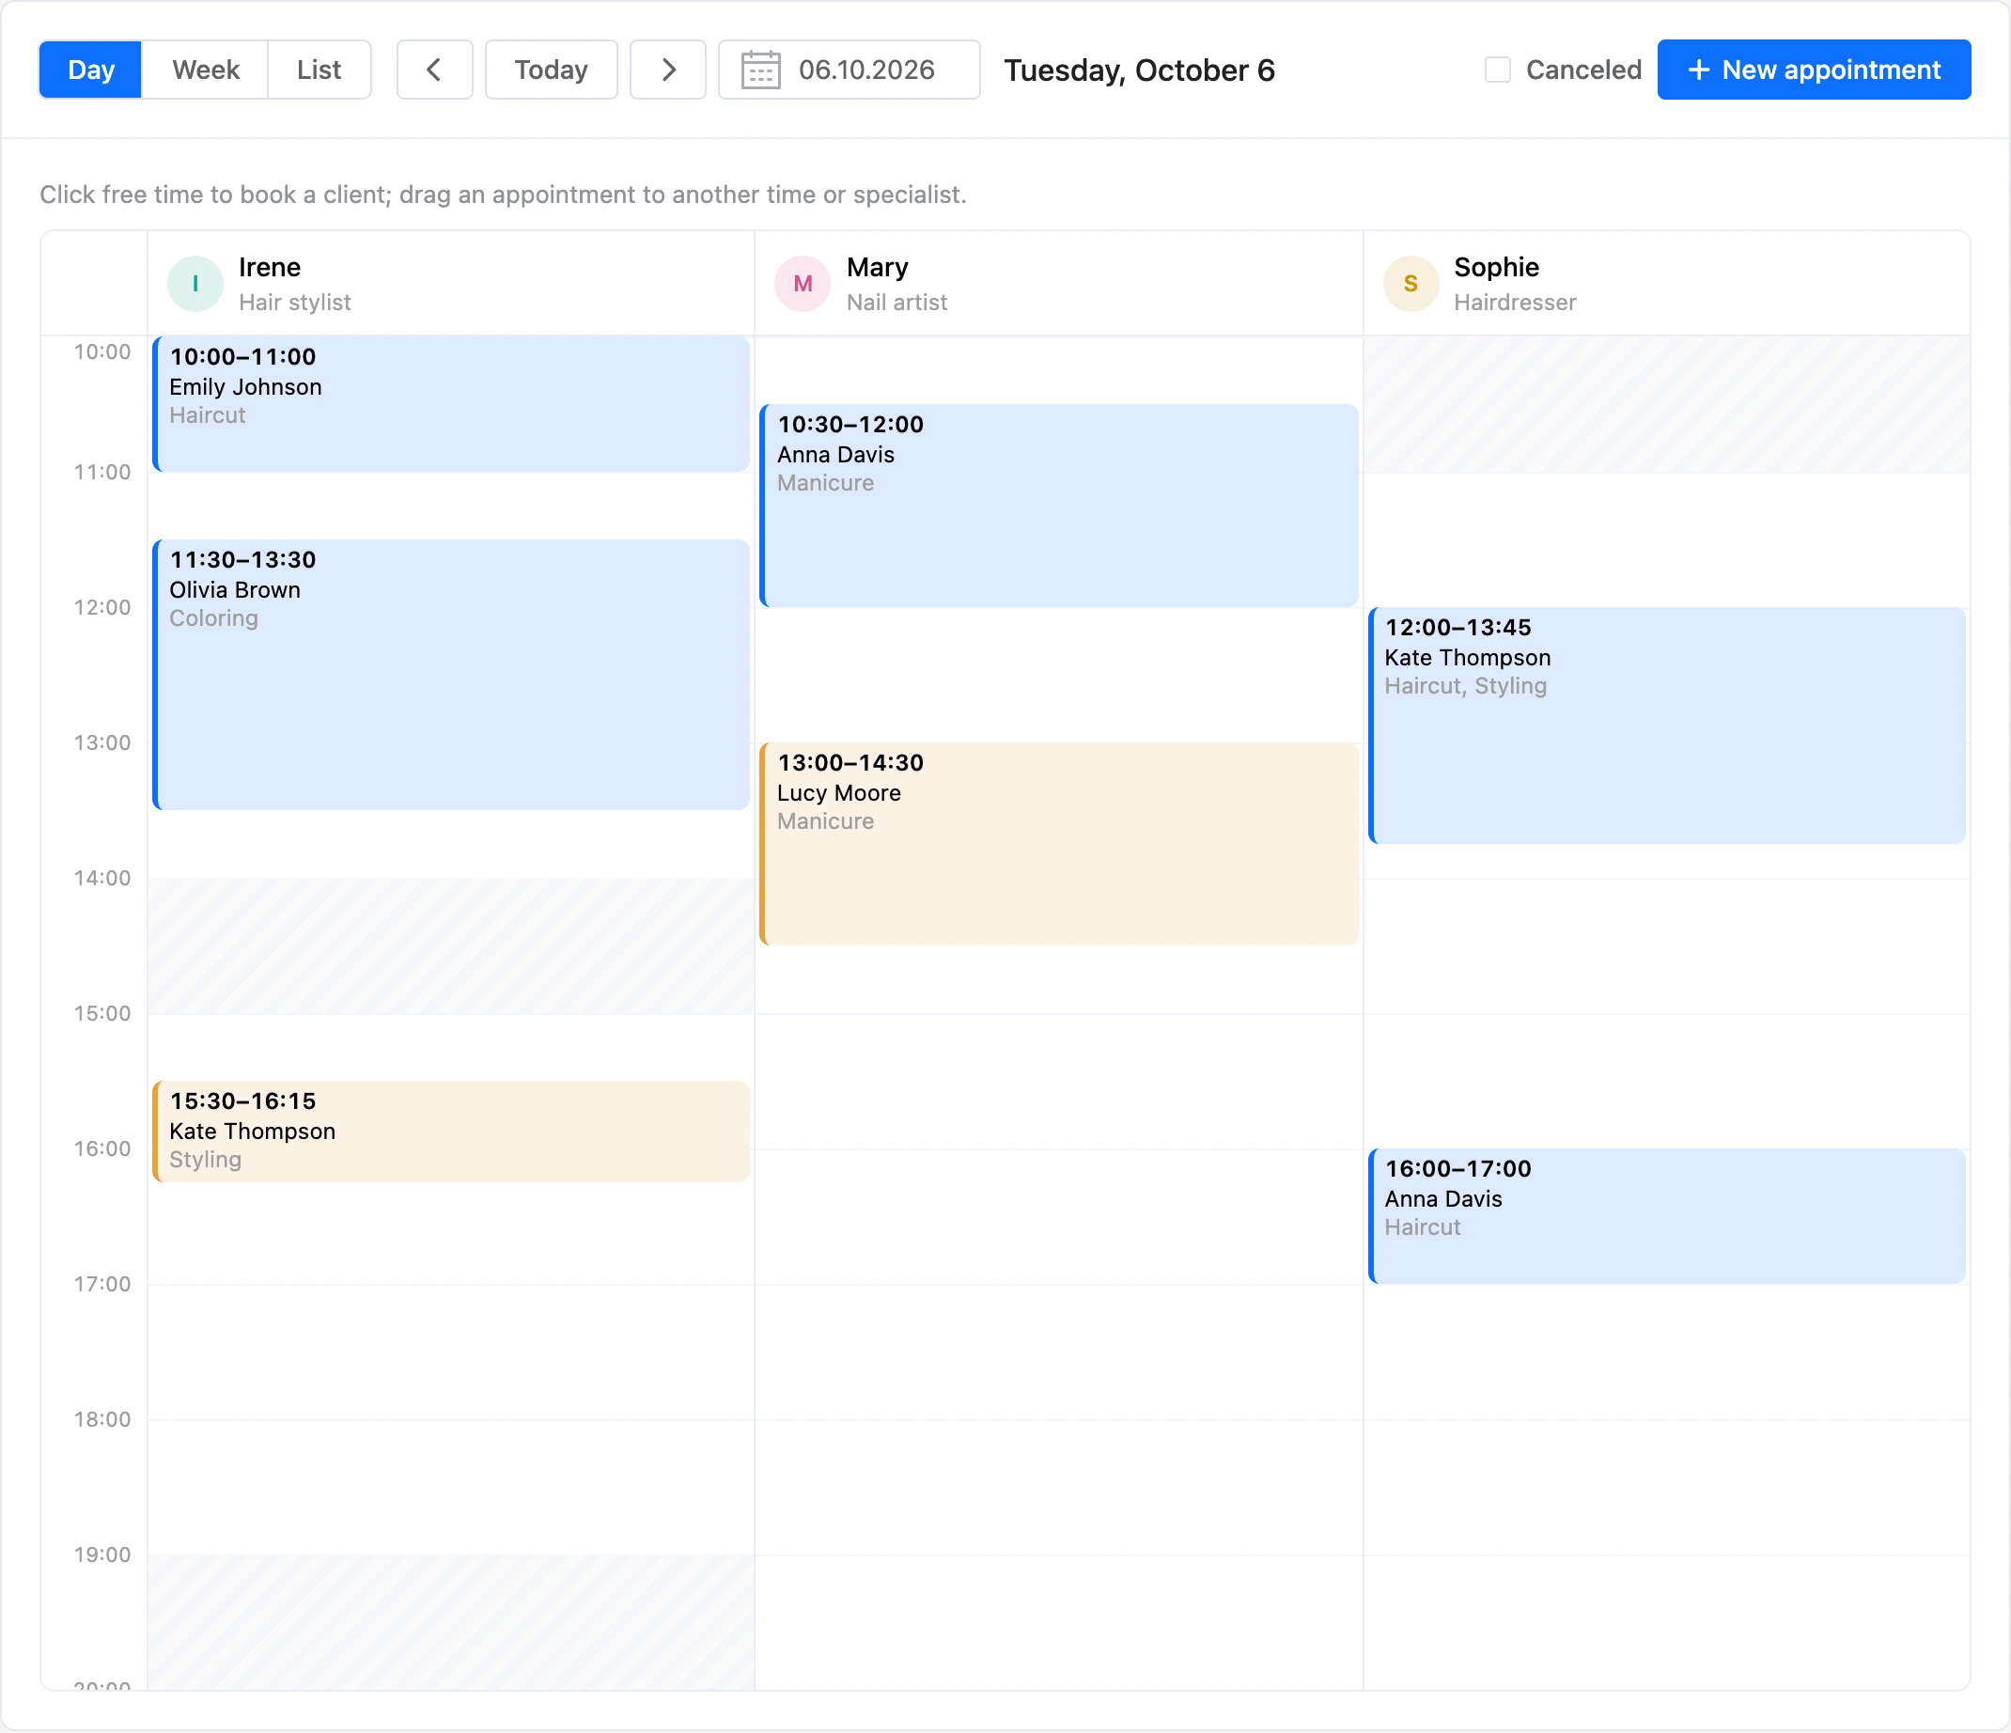Screen dimensions: 2011x1733
Task: Click Sophie's avatar icon
Action: (x=1411, y=284)
